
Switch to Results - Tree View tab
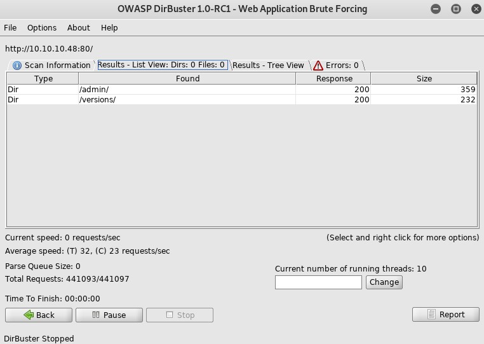coord(268,65)
